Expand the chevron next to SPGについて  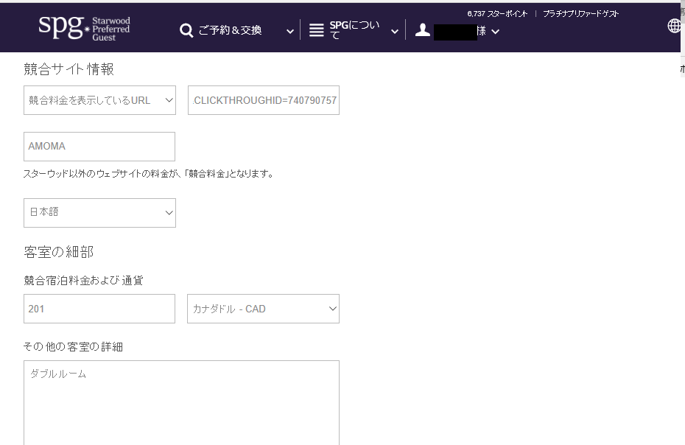click(395, 32)
